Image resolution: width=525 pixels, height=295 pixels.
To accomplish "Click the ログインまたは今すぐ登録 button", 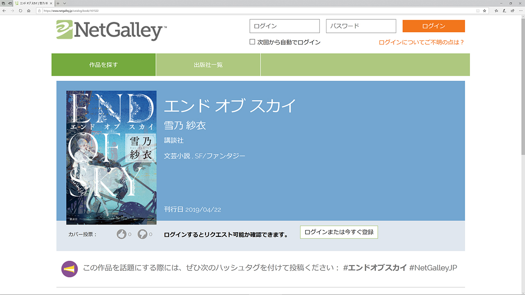I will click(x=339, y=232).
